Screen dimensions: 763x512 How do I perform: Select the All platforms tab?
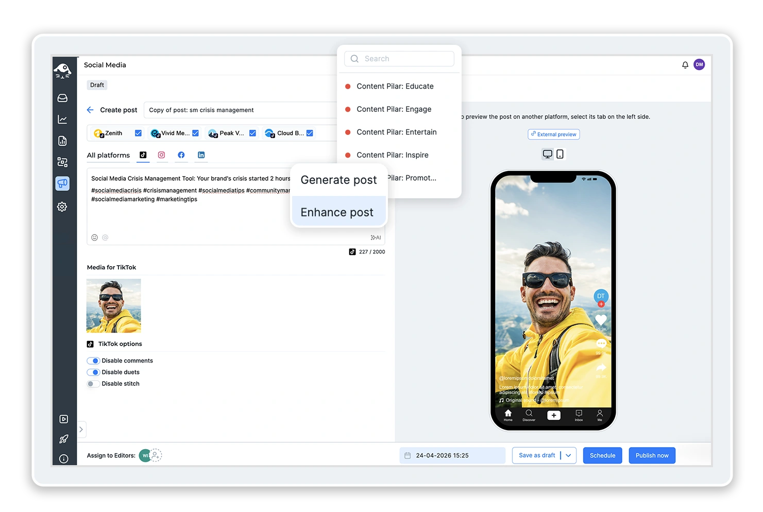pos(108,155)
